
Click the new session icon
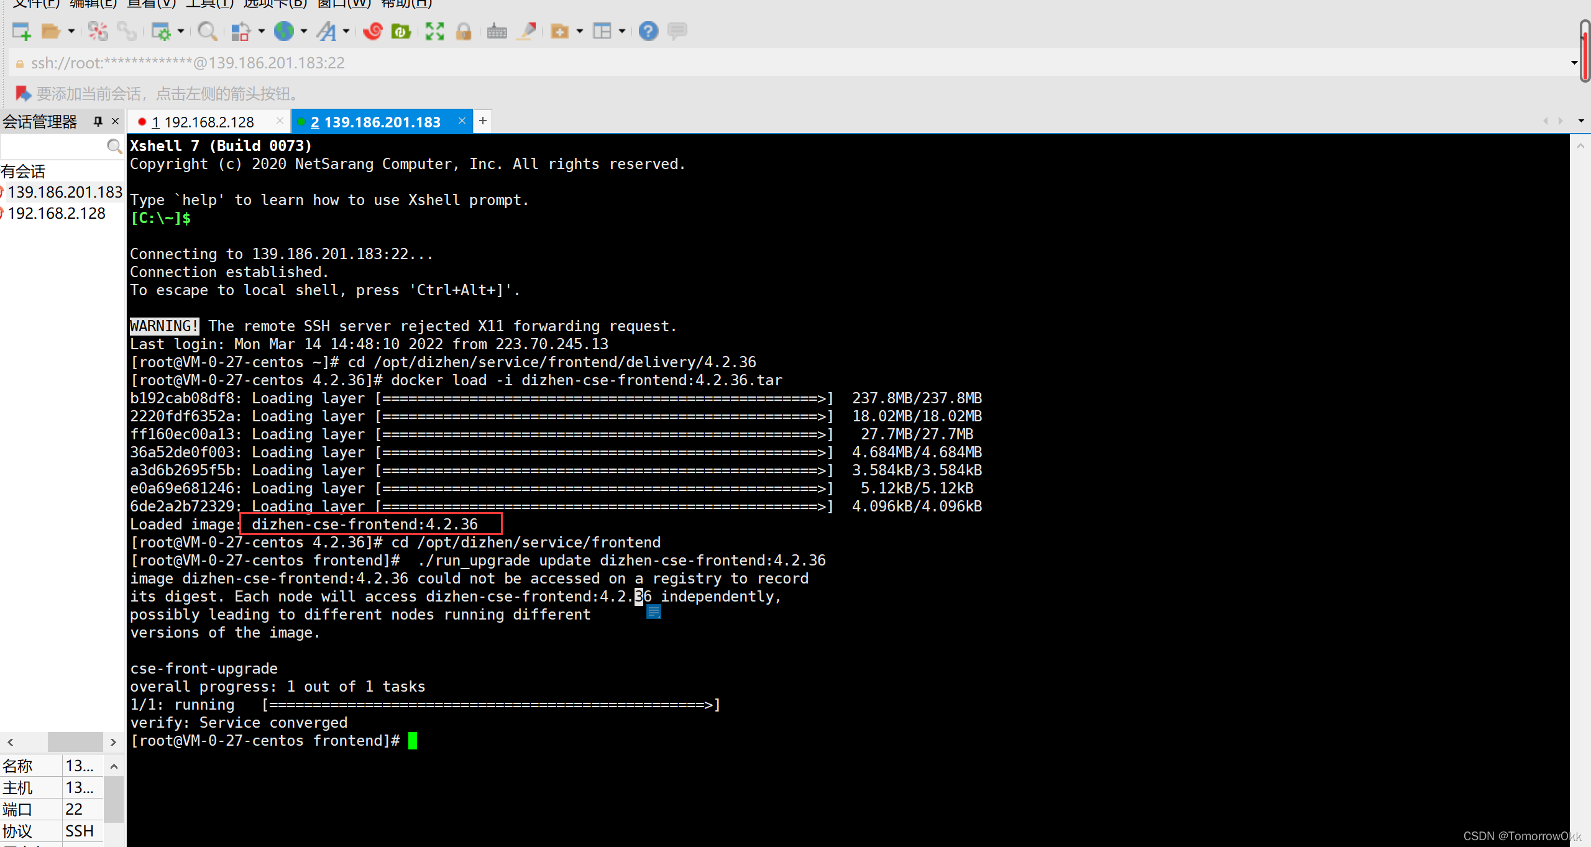(21, 31)
